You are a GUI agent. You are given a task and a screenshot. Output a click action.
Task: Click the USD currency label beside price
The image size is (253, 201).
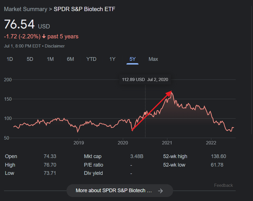point(44,26)
